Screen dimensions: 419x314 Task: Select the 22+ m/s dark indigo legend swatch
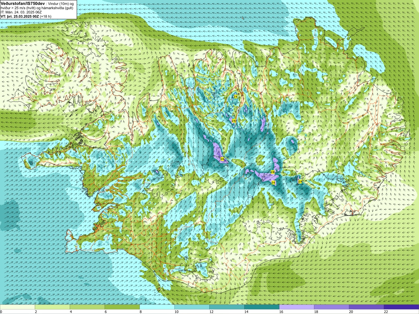(401, 307)
